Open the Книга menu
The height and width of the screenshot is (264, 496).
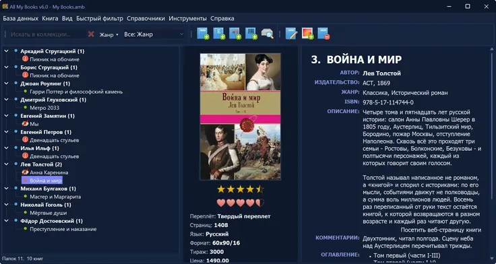(x=50, y=18)
